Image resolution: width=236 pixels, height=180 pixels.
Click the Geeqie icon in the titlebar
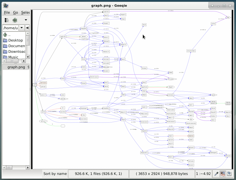(x=6, y=5)
